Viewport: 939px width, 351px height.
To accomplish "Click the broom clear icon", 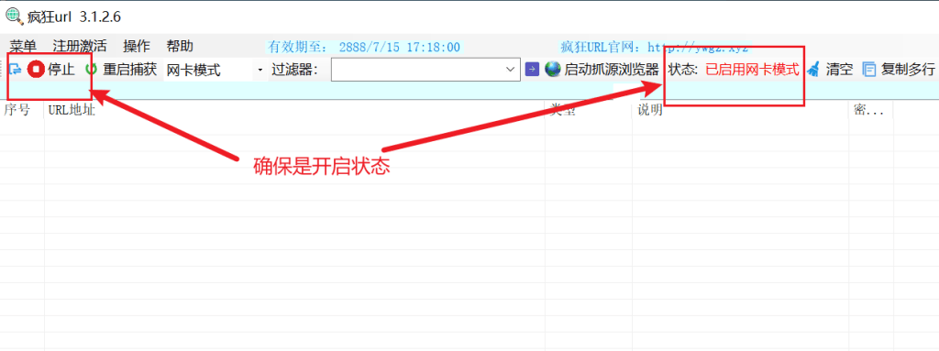I will click(x=813, y=70).
